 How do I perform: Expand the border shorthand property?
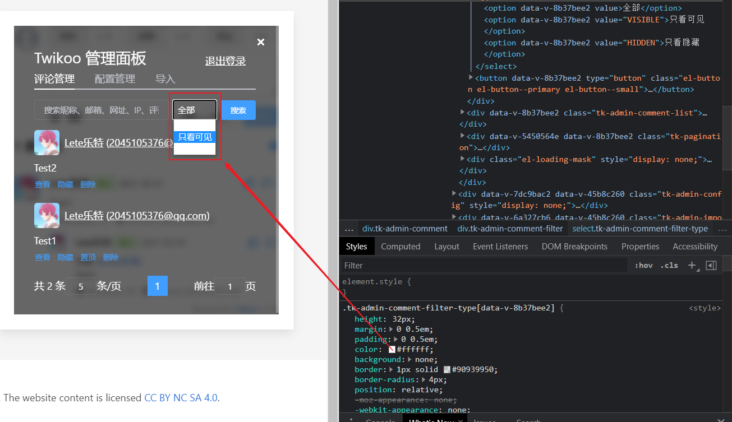391,369
